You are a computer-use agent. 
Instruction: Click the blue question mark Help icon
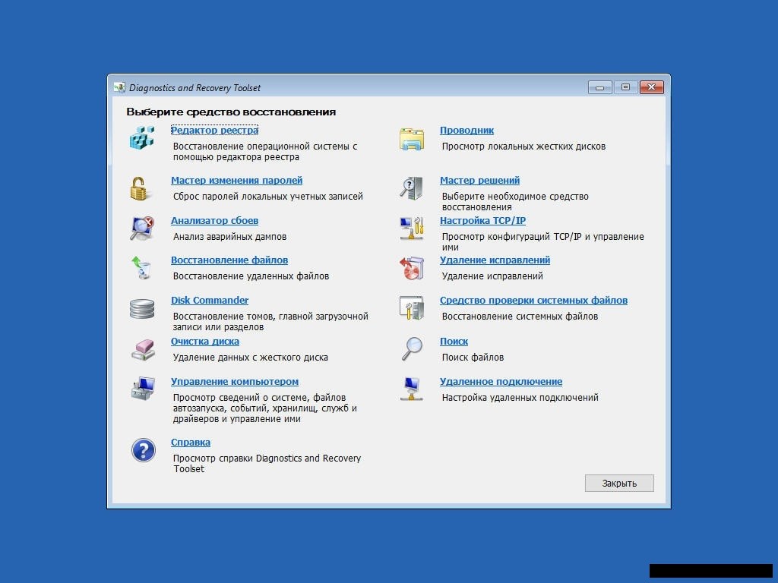coord(144,451)
